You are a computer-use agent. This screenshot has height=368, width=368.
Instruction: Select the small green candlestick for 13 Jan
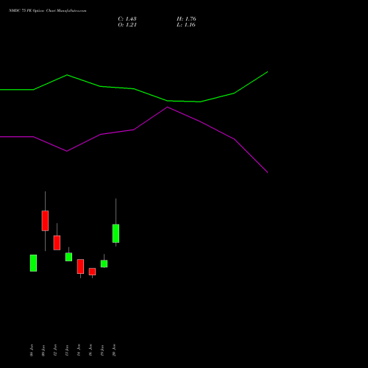point(68,257)
